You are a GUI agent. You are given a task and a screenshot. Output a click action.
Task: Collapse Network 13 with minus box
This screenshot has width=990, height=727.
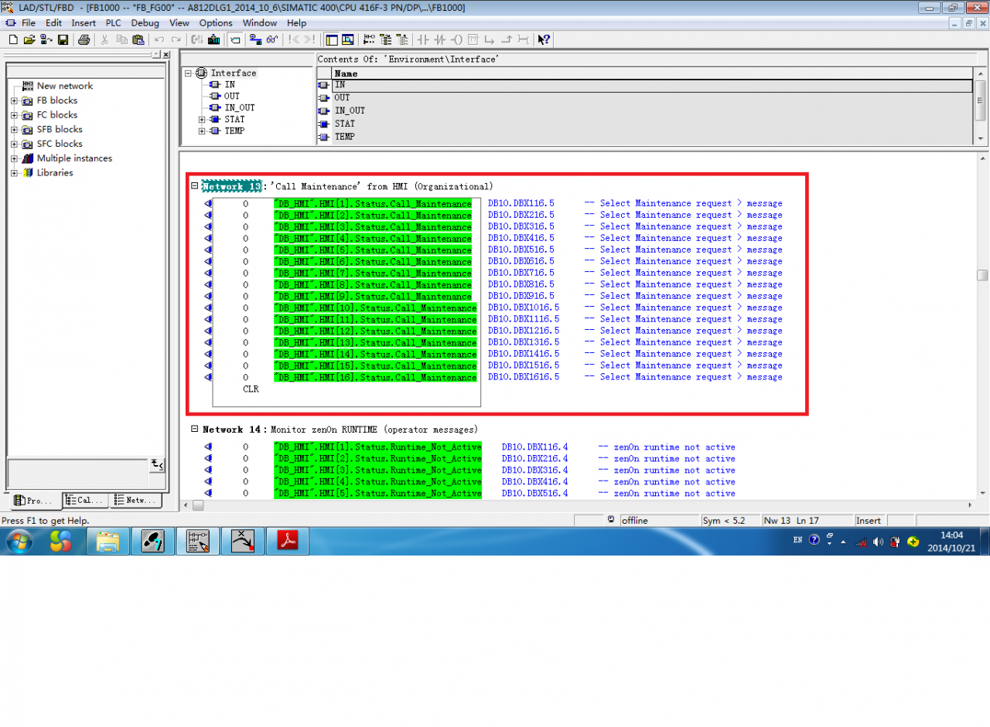[195, 186]
